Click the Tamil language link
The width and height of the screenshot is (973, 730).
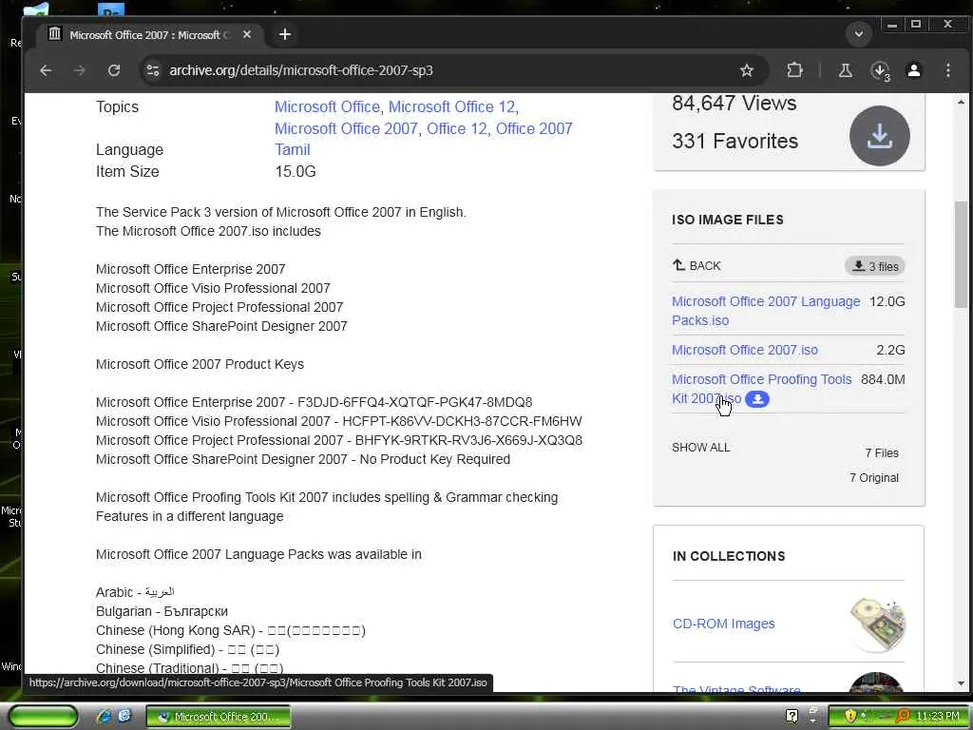point(293,149)
